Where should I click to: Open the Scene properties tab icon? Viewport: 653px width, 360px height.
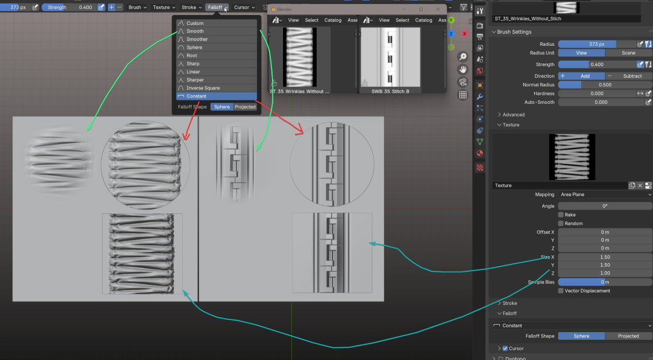pyautogui.click(x=480, y=60)
